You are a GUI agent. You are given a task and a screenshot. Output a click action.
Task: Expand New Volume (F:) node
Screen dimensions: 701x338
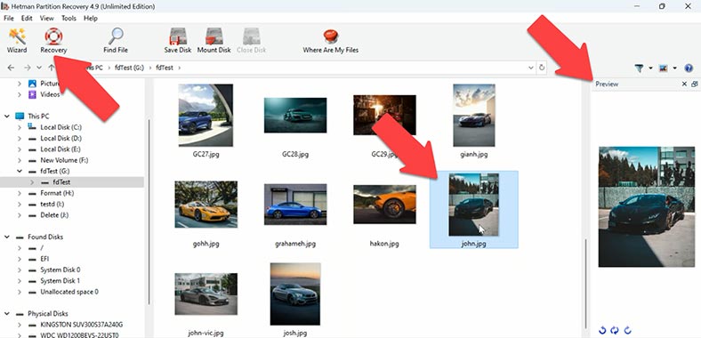click(x=20, y=160)
